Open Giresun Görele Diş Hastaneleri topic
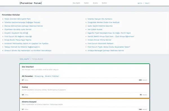This screenshot has height=111, width=169. click(x=28, y=51)
